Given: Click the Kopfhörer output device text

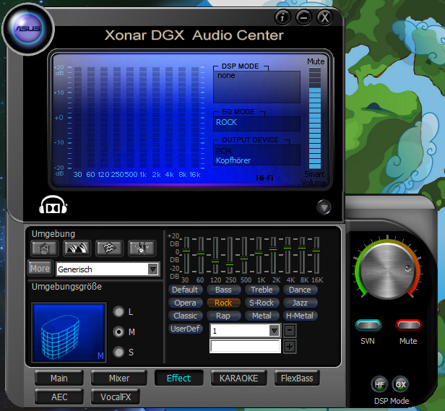Looking at the screenshot, I should (x=233, y=160).
